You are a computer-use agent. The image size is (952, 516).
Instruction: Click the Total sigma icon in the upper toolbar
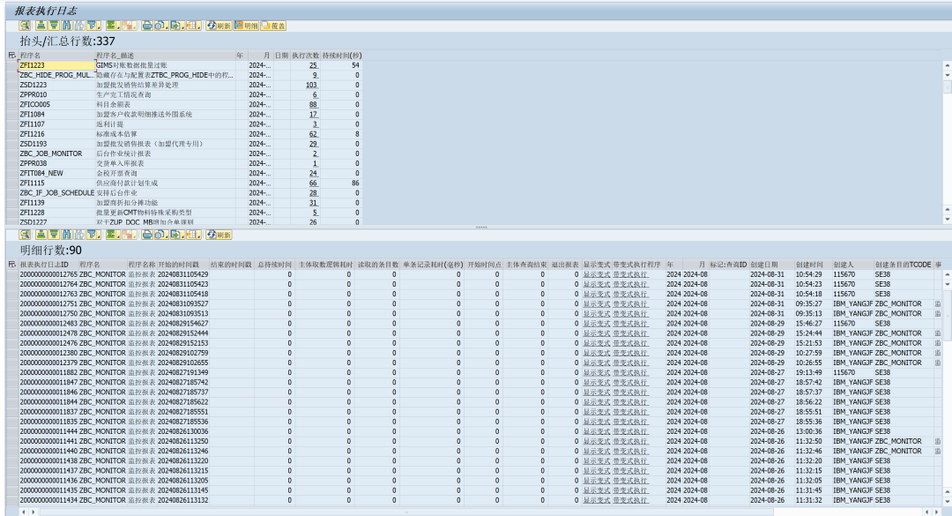(x=112, y=26)
